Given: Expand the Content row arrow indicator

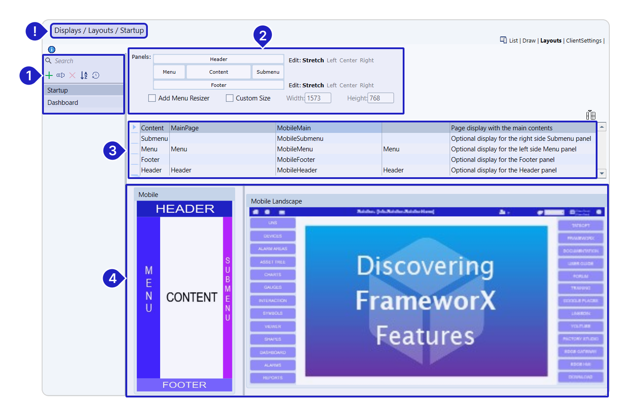Looking at the screenshot, I should (x=134, y=128).
